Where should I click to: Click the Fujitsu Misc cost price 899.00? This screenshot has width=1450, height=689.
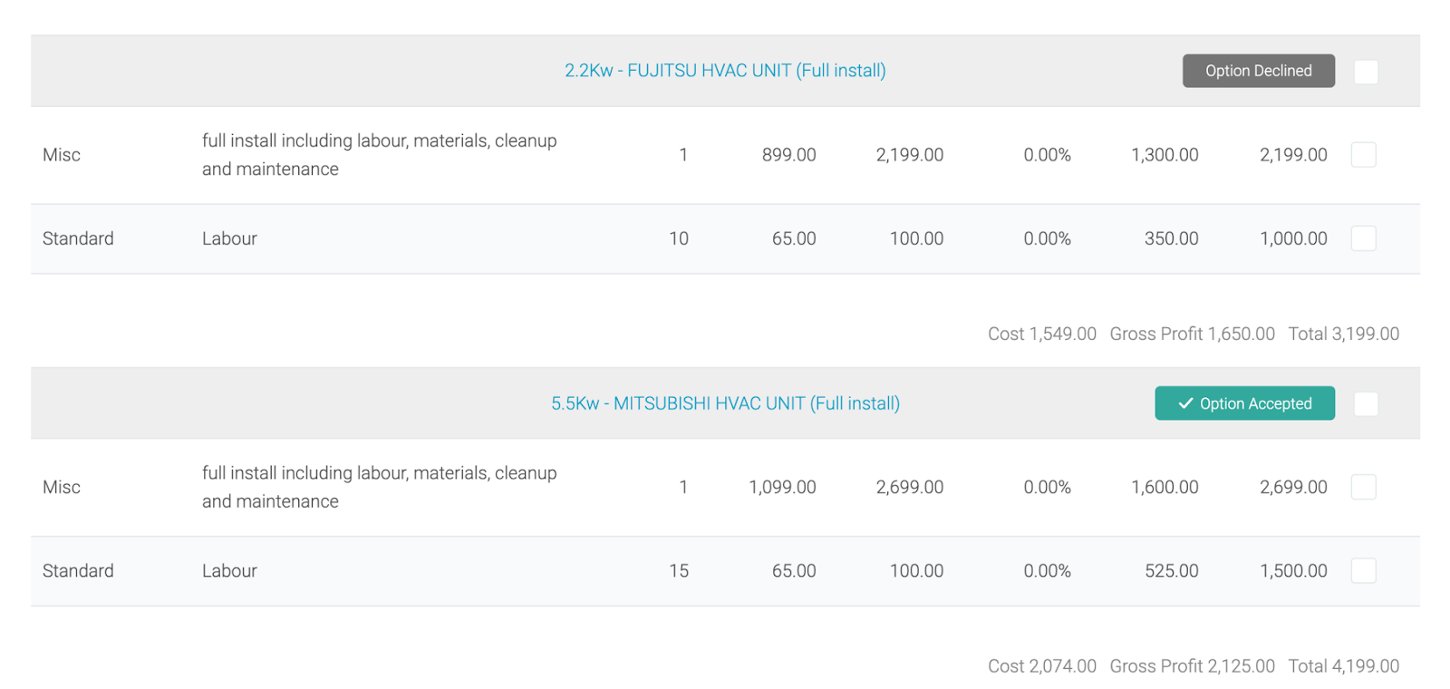pyautogui.click(x=788, y=155)
